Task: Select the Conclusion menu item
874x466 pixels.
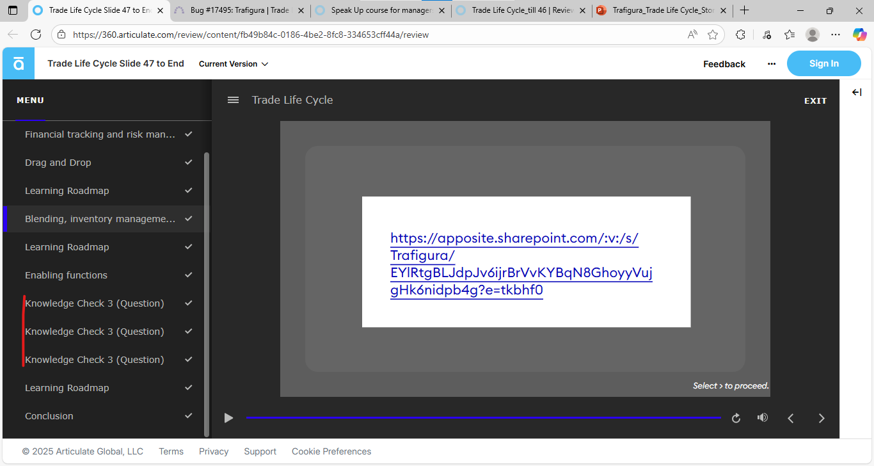Action: click(x=49, y=416)
